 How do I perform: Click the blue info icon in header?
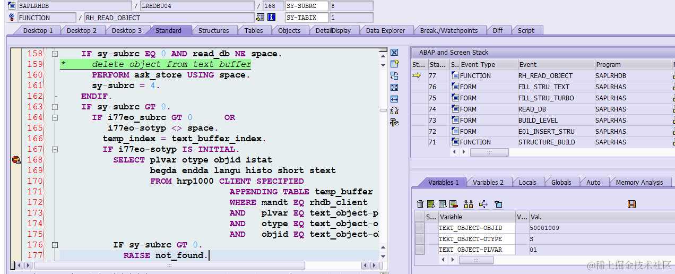(x=272, y=18)
